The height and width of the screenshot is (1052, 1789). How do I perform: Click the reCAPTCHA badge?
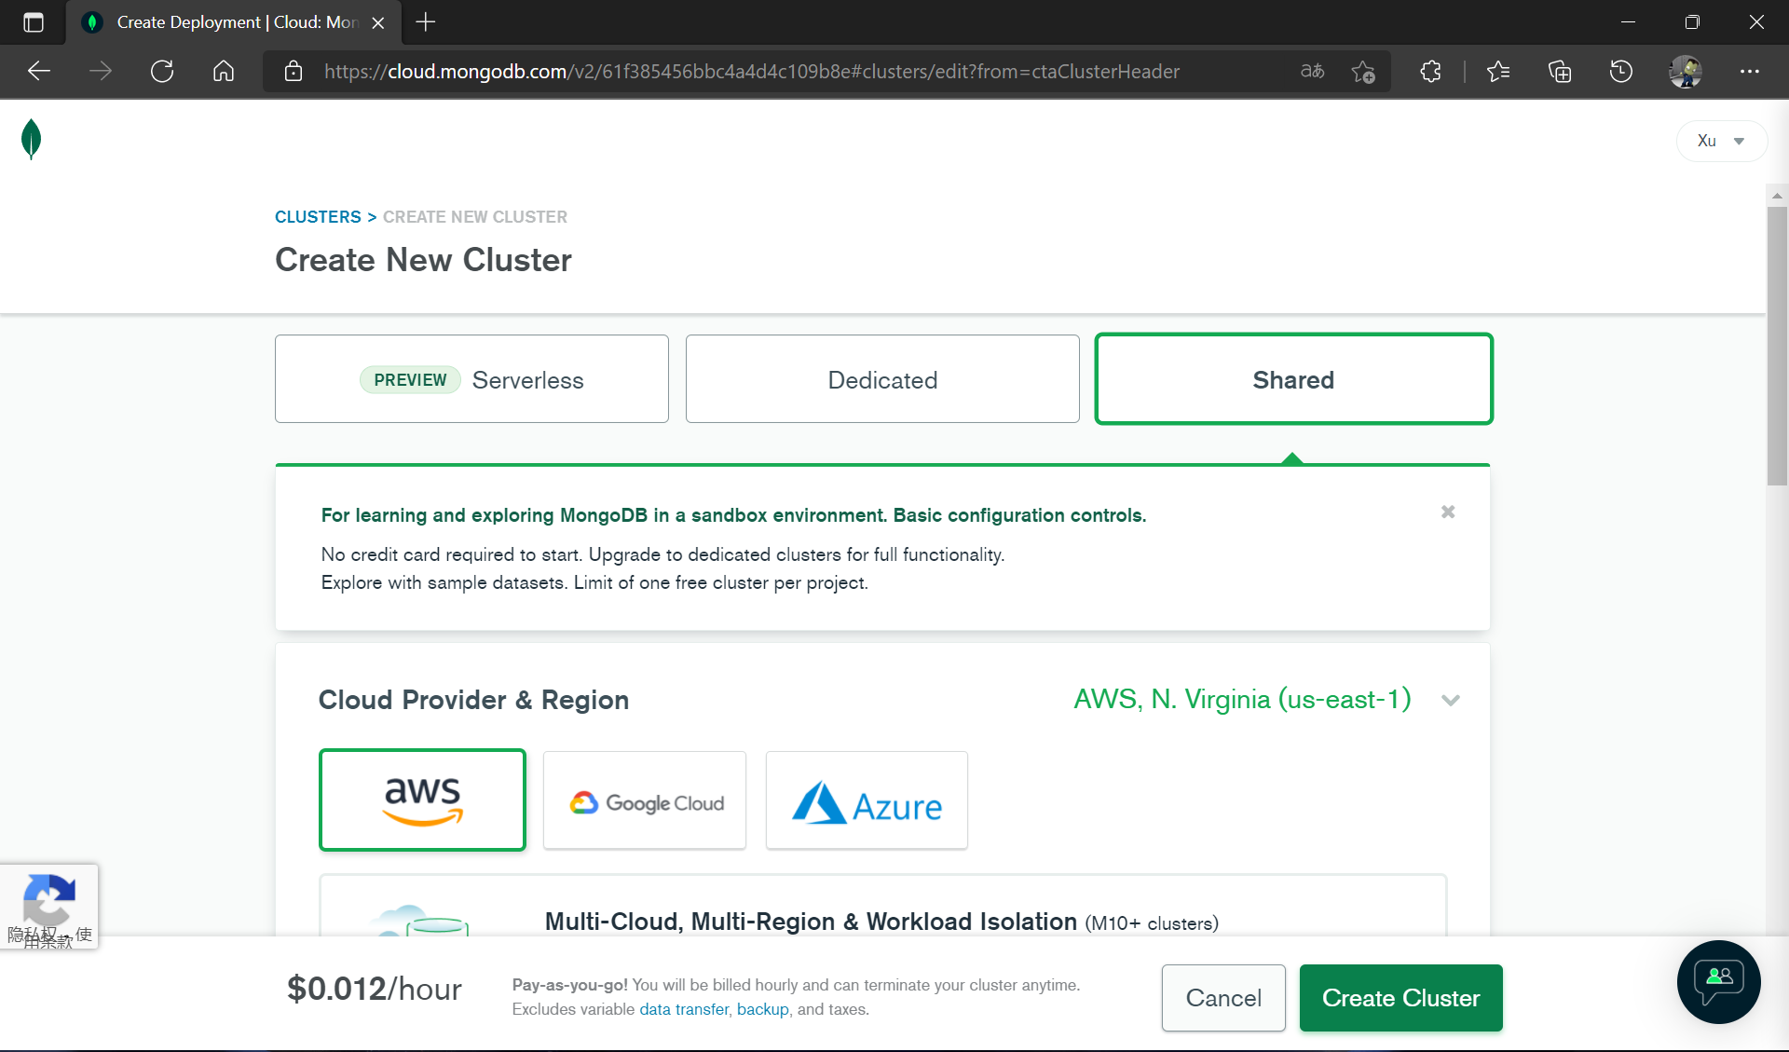click(49, 906)
